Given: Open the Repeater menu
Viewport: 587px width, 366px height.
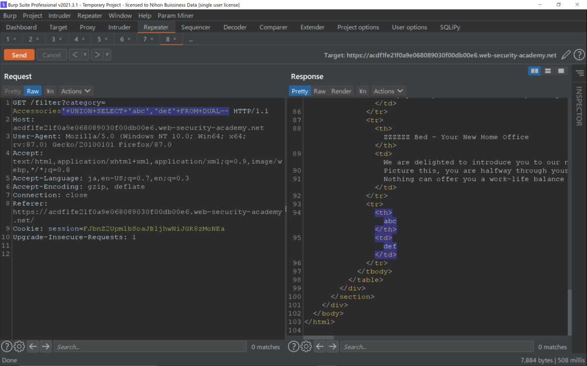Looking at the screenshot, I should point(90,16).
